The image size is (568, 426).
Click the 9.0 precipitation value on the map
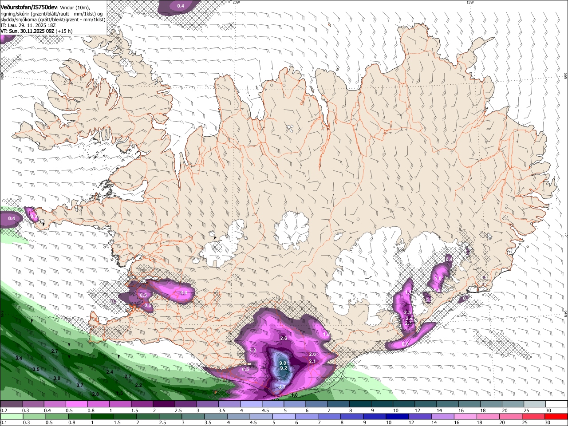click(x=283, y=363)
